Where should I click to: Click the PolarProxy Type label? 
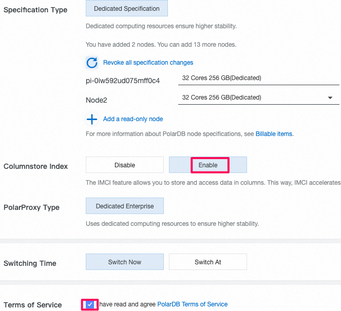click(31, 207)
